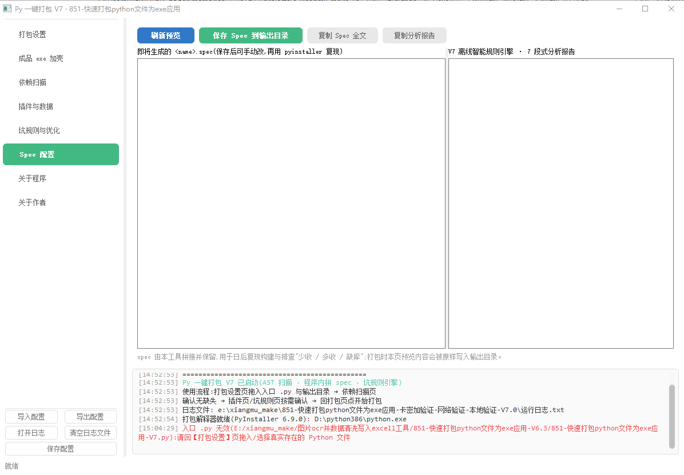Click the green Py 一键打包 V7 已启动 line
This screenshot has height=475, width=684.
(271, 382)
